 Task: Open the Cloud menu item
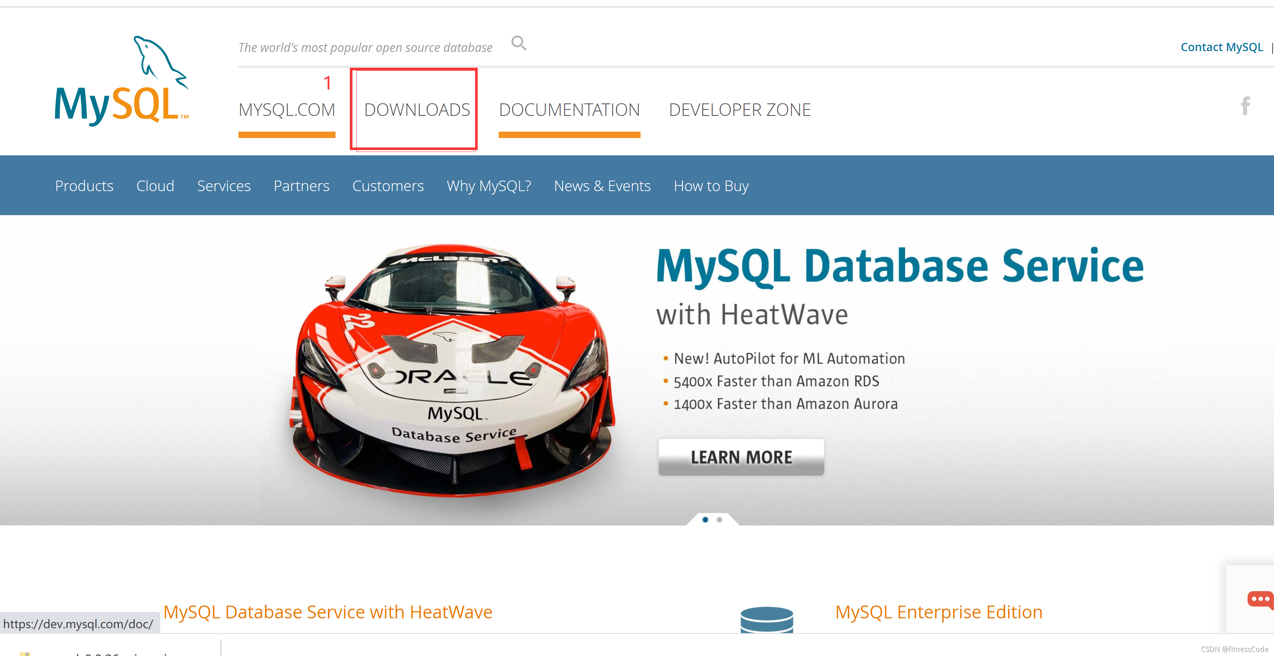pyautogui.click(x=155, y=186)
